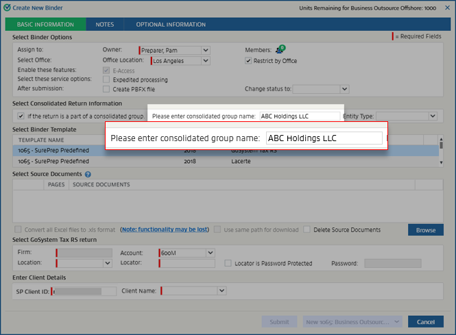
Task: Click the template list scroll up arrow
Action: pyautogui.click(x=441, y=146)
